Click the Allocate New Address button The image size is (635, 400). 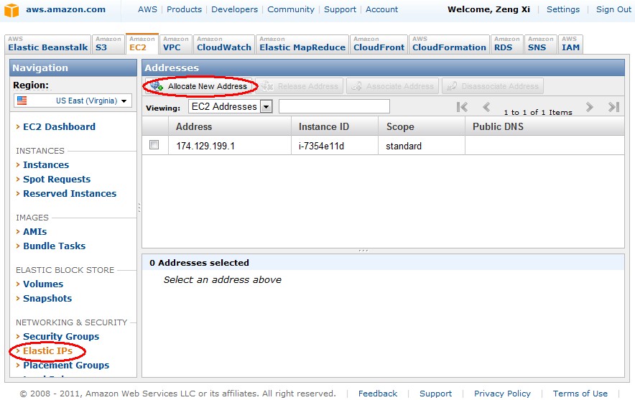click(x=198, y=86)
